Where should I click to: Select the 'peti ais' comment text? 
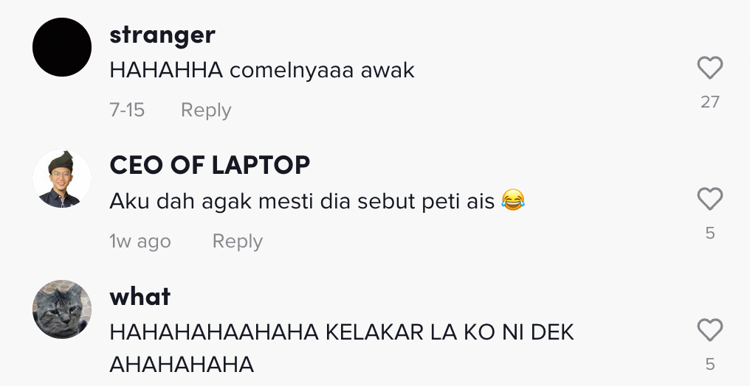coord(303,201)
